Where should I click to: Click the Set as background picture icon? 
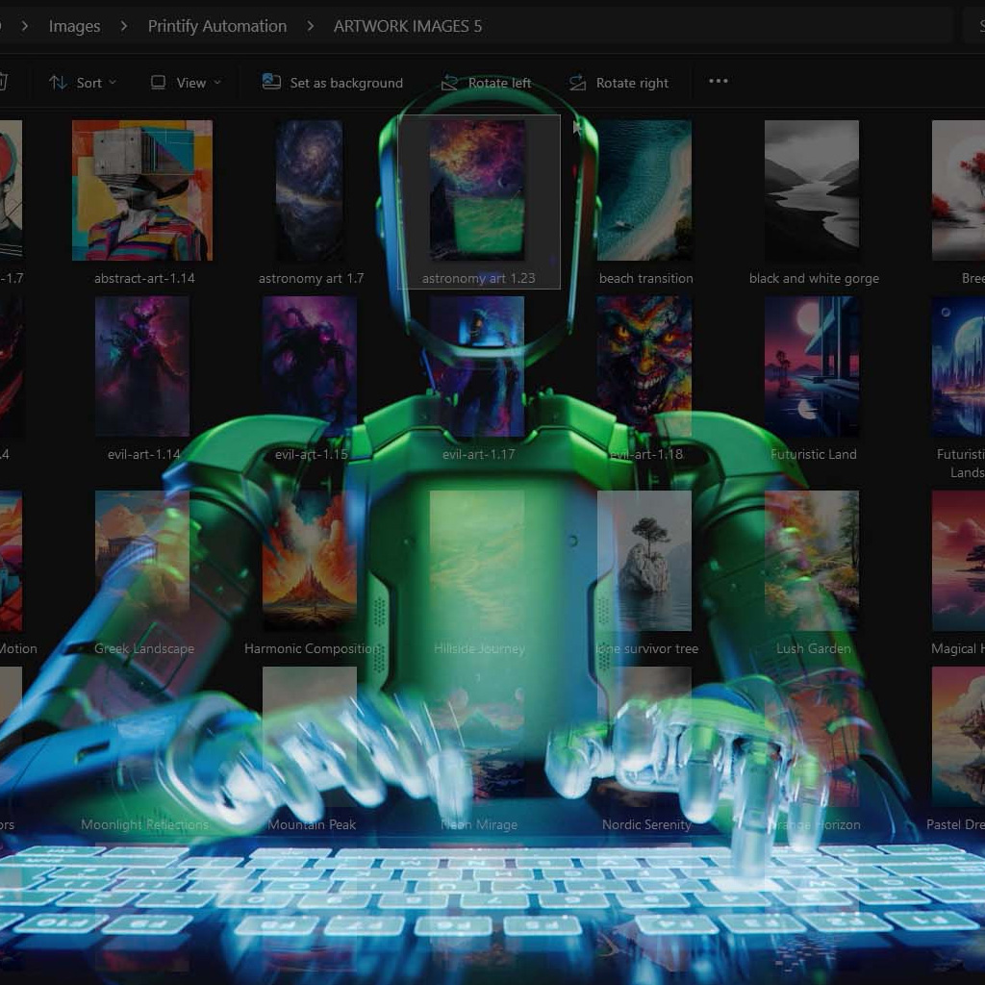(x=272, y=83)
